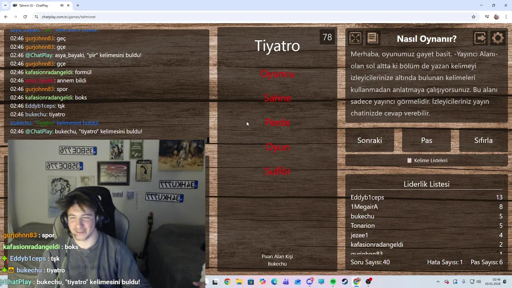Image resolution: width=512 pixels, height=288 pixels.
Task: Click forbidden word Suflör
Action: (277, 171)
